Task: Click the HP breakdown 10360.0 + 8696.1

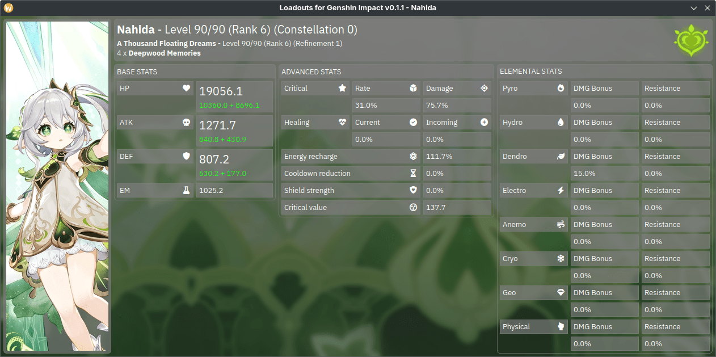Action: pyautogui.click(x=229, y=106)
